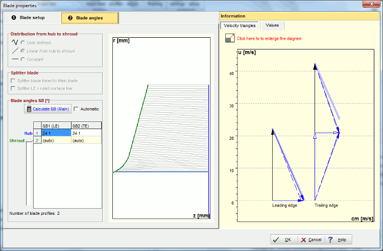Click the hub-to-shroud profile slider
Image resolution: width=383 pixels, height=251 pixels.
(29, 173)
